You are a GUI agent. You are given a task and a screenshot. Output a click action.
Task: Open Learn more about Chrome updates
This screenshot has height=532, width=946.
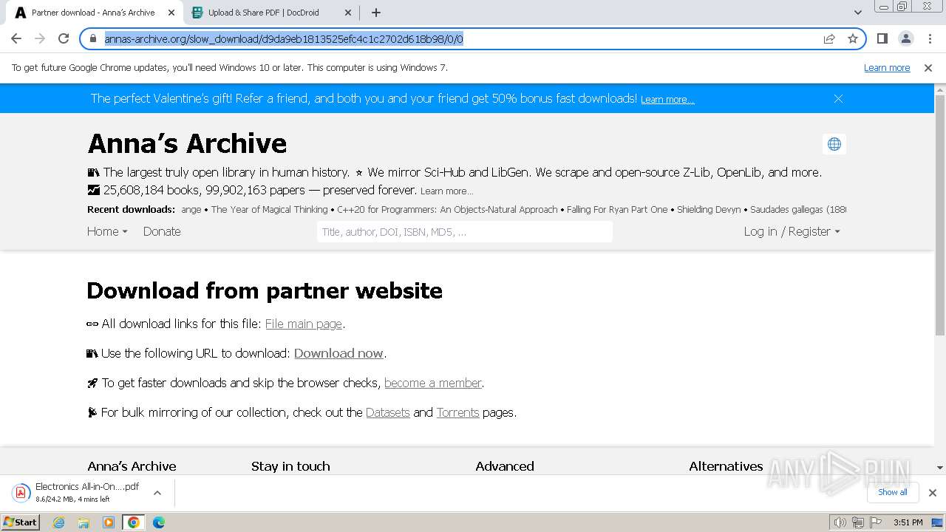pyautogui.click(x=887, y=67)
